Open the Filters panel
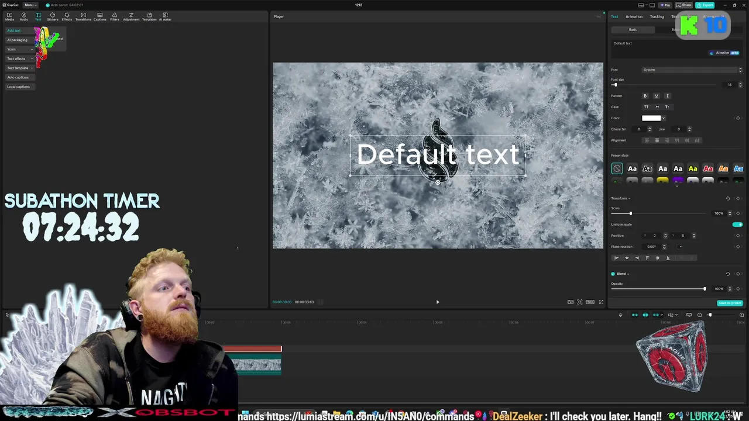 click(x=115, y=16)
